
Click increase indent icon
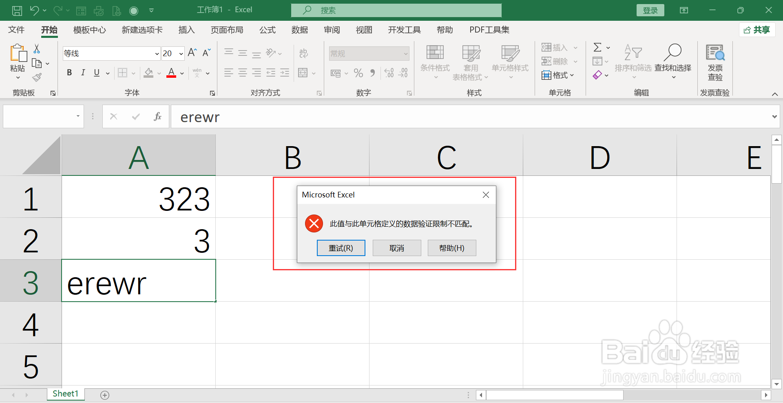285,73
